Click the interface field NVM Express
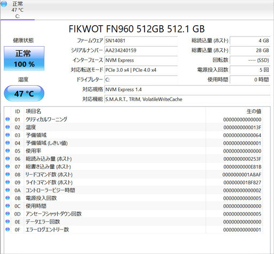This screenshot has width=274, height=254. pos(141,60)
